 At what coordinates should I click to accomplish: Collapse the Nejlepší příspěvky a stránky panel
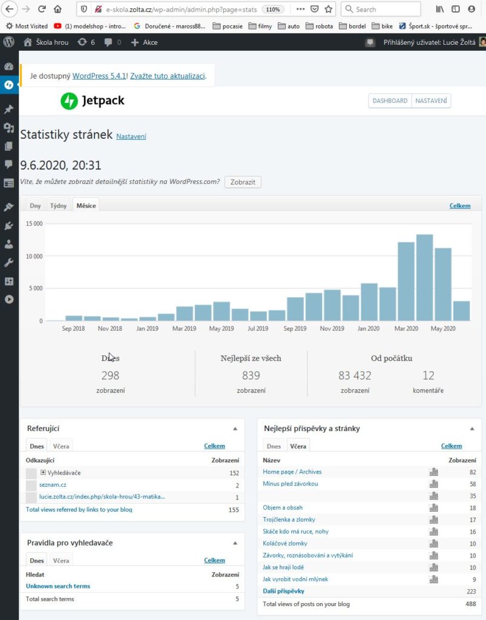coord(472,429)
